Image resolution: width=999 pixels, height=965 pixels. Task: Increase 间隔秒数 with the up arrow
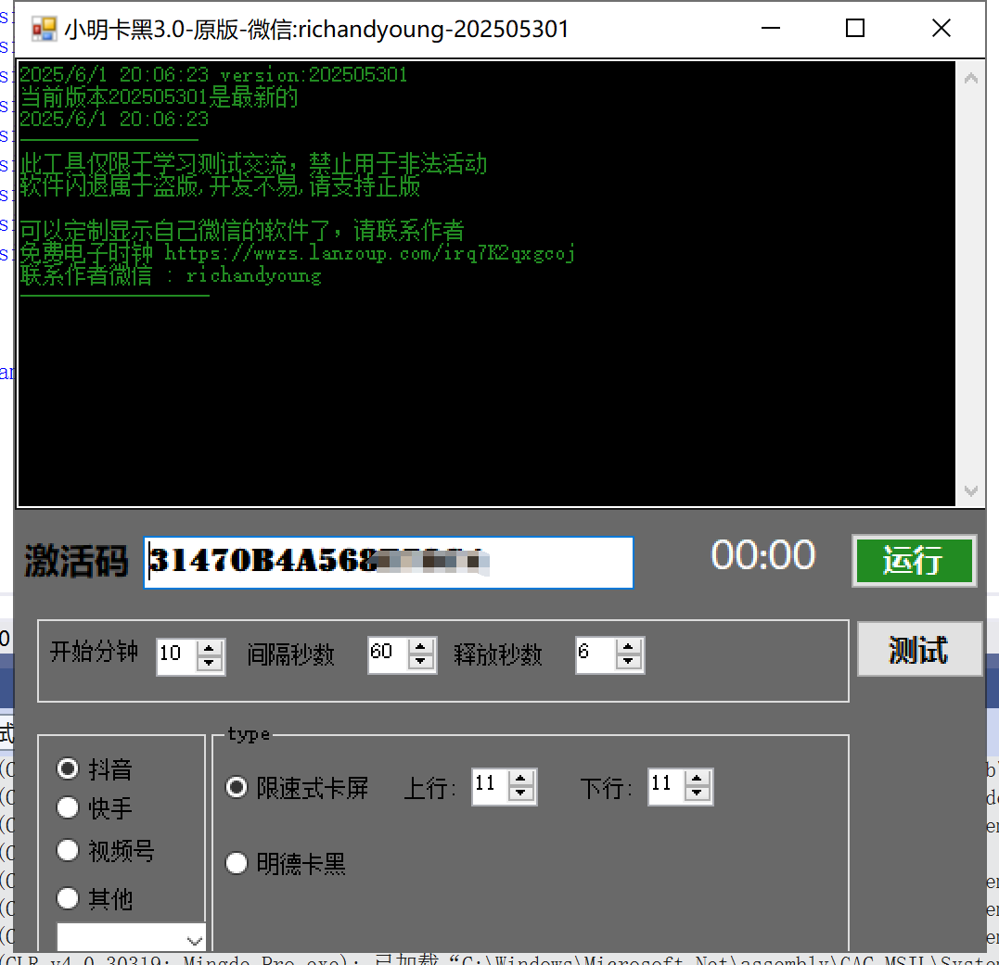pyautogui.click(x=422, y=647)
